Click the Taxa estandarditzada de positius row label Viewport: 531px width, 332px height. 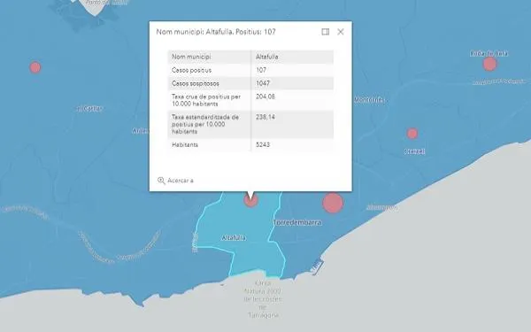point(205,124)
